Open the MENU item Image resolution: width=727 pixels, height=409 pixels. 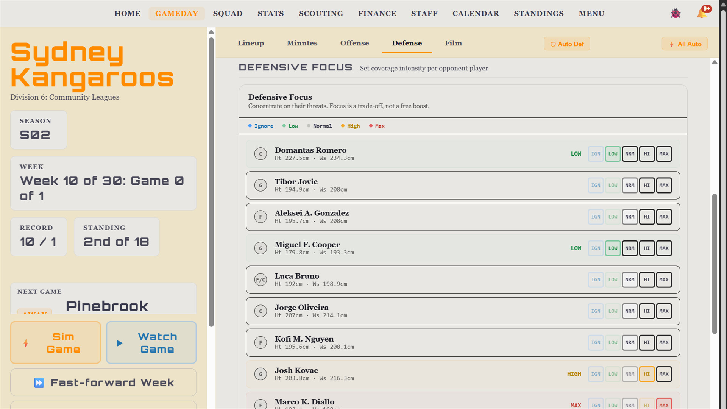click(591, 14)
